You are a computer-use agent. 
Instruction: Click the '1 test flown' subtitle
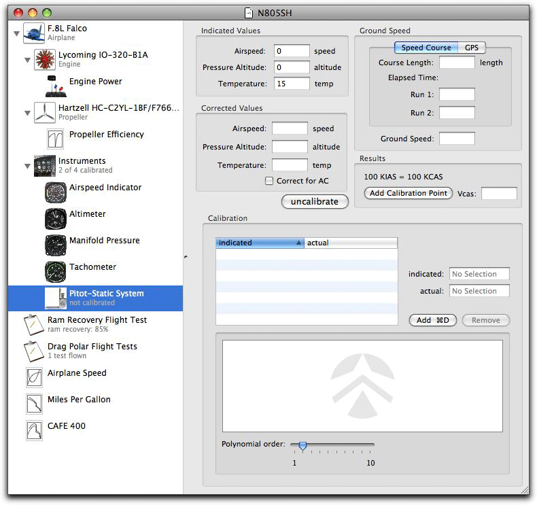tap(67, 355)
